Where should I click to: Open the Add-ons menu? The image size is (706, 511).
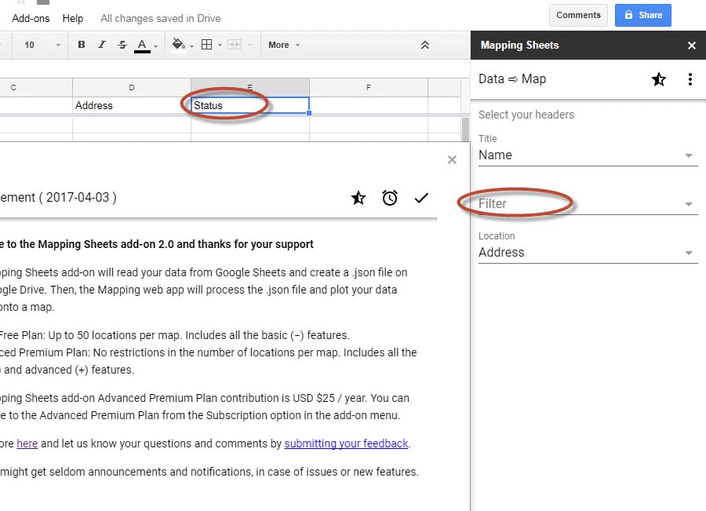pyautogui.click(x=31, y=19)
